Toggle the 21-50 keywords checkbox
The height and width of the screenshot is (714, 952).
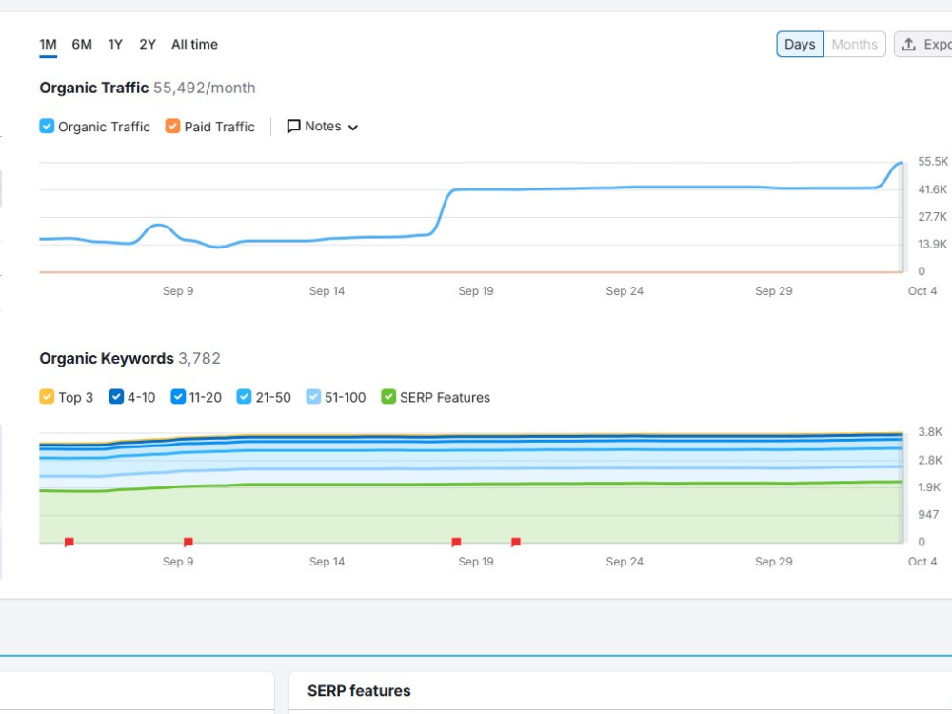[x=244, y=397]
